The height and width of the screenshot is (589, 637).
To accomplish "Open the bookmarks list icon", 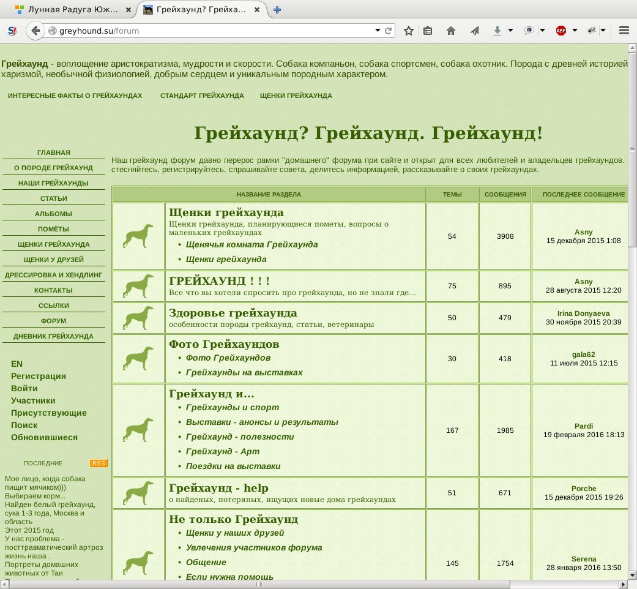I will pyautogui.click(x=428, y=31).
